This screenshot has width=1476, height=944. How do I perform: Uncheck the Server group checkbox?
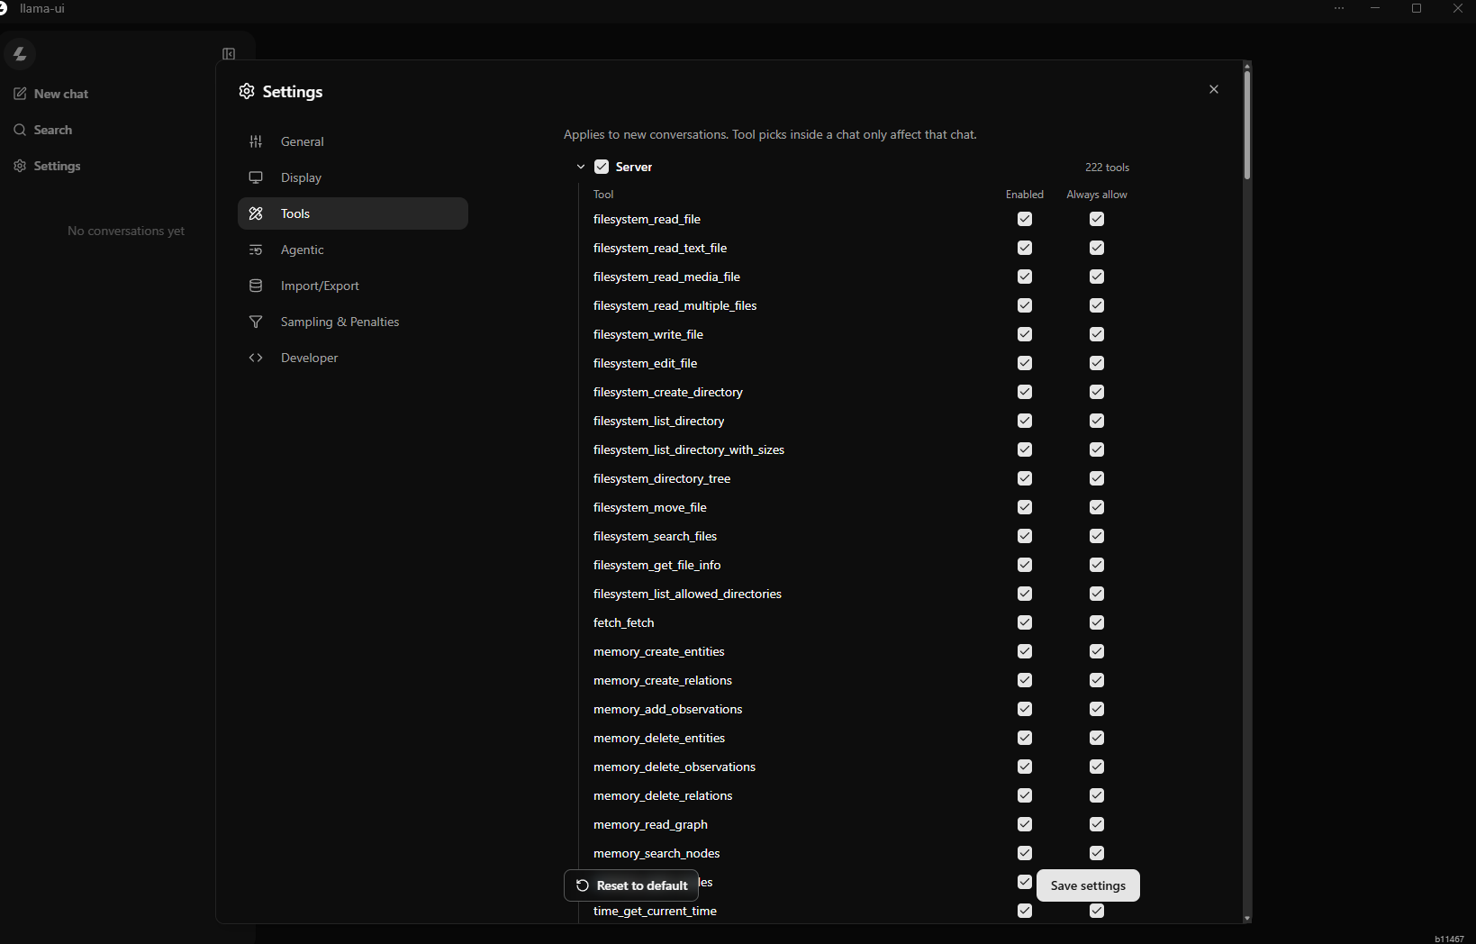click(602, 167)
